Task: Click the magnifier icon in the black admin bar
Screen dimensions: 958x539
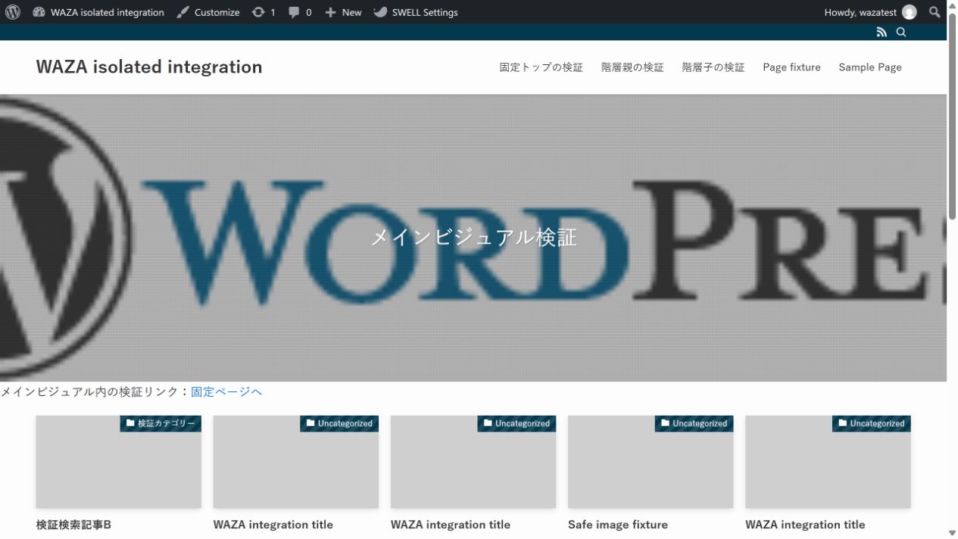Action: (x=935, y=12)
